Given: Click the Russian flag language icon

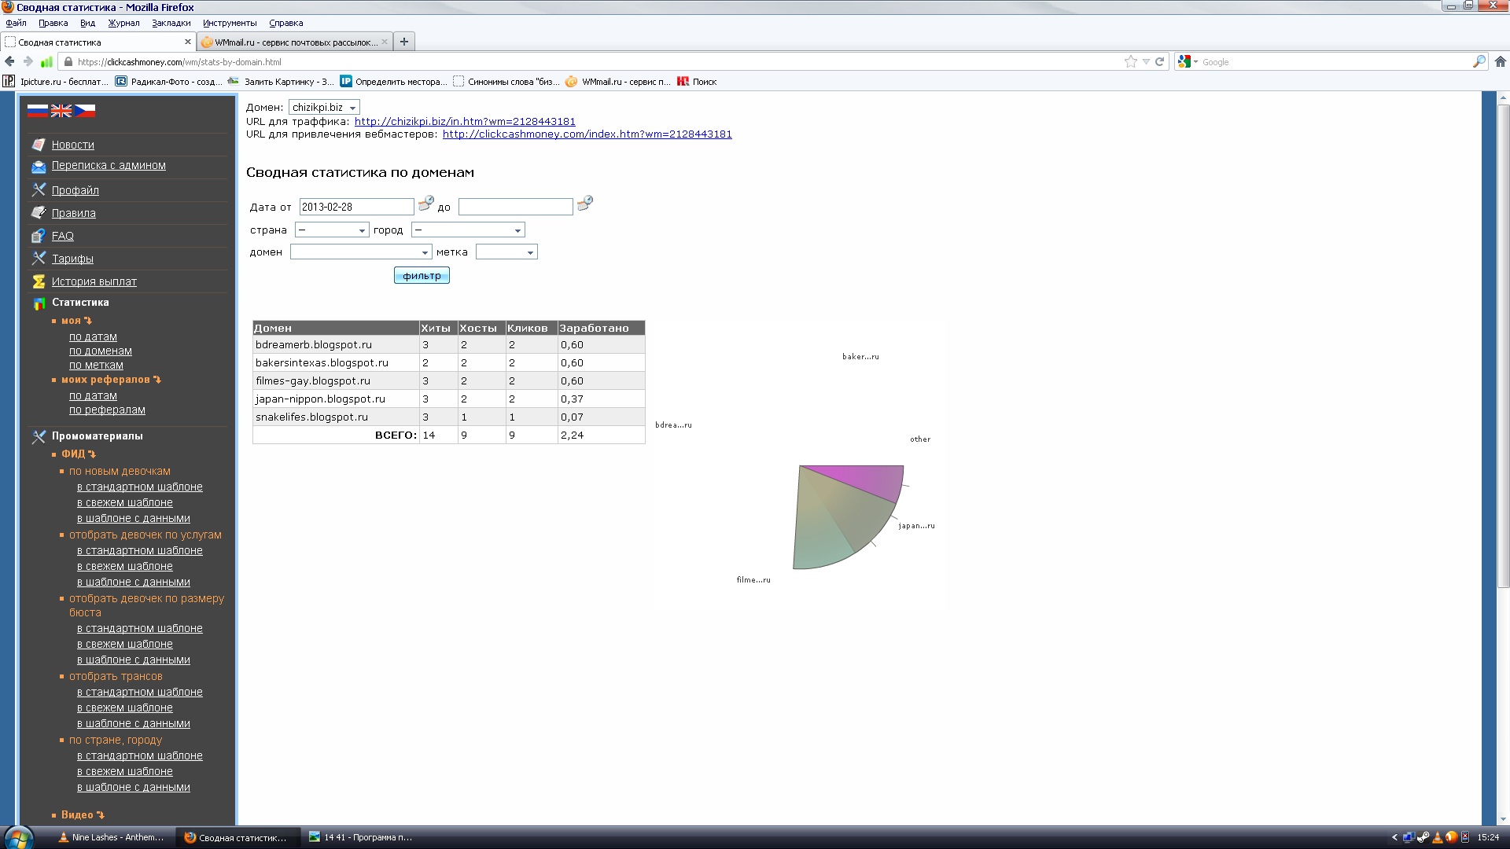Looking at the screenshot, I should [37, 111].
